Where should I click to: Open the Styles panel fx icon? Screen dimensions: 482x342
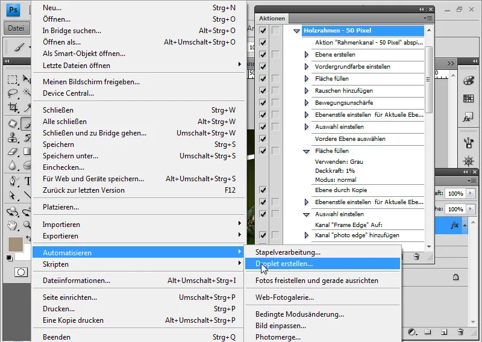tap(468, 117)
